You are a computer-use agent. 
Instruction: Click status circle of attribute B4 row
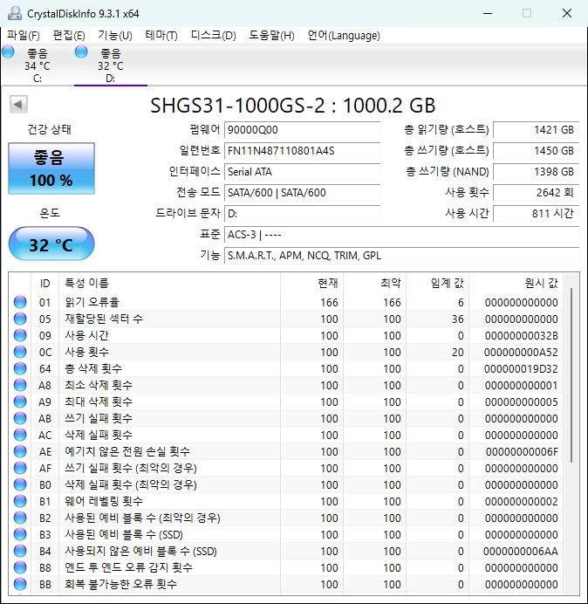tap(20, 551)
